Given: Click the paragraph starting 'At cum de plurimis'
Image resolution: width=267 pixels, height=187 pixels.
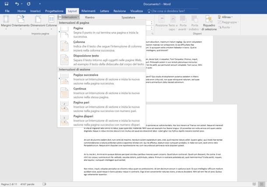Looking at the screenshot, I should pos(153,143).
